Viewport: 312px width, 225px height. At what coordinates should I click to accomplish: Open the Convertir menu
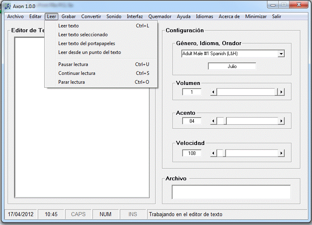point(91,17)
